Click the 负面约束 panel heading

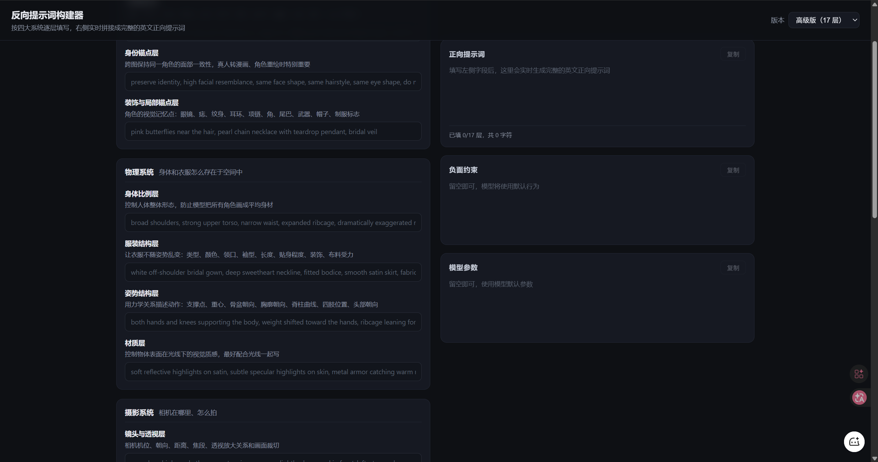pos(463,170)
